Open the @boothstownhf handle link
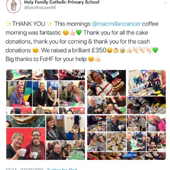This screenshot has height=170, width=170. coord(40,8)
